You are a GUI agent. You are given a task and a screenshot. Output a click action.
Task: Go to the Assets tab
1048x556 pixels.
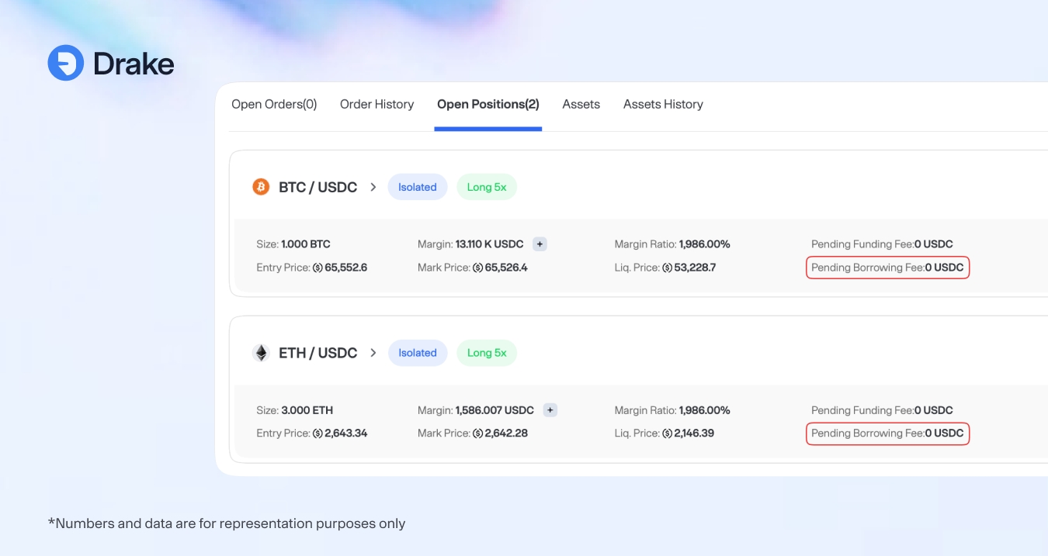pyautogui.click(x=581, y=104)
